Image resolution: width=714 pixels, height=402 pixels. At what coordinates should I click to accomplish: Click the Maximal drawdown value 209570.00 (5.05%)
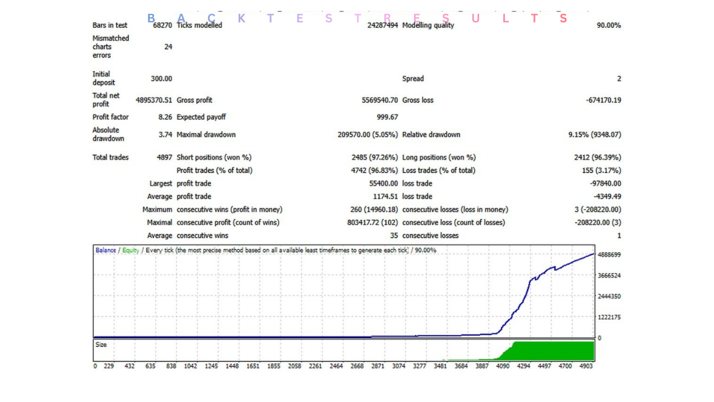pyautogui.click(x=368, y=135)
